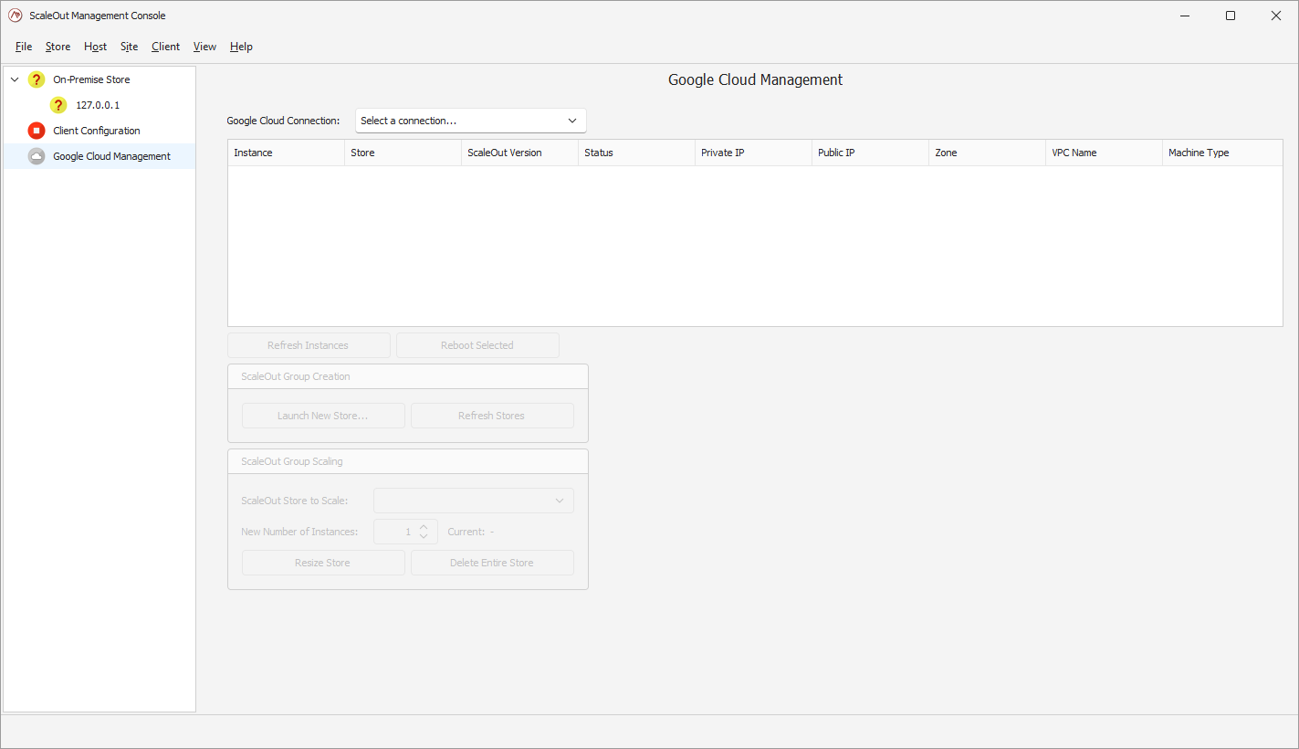Screen dimensions: 1299x749
Task: Click the VPC Name column header
Action: pos(1104,153)
